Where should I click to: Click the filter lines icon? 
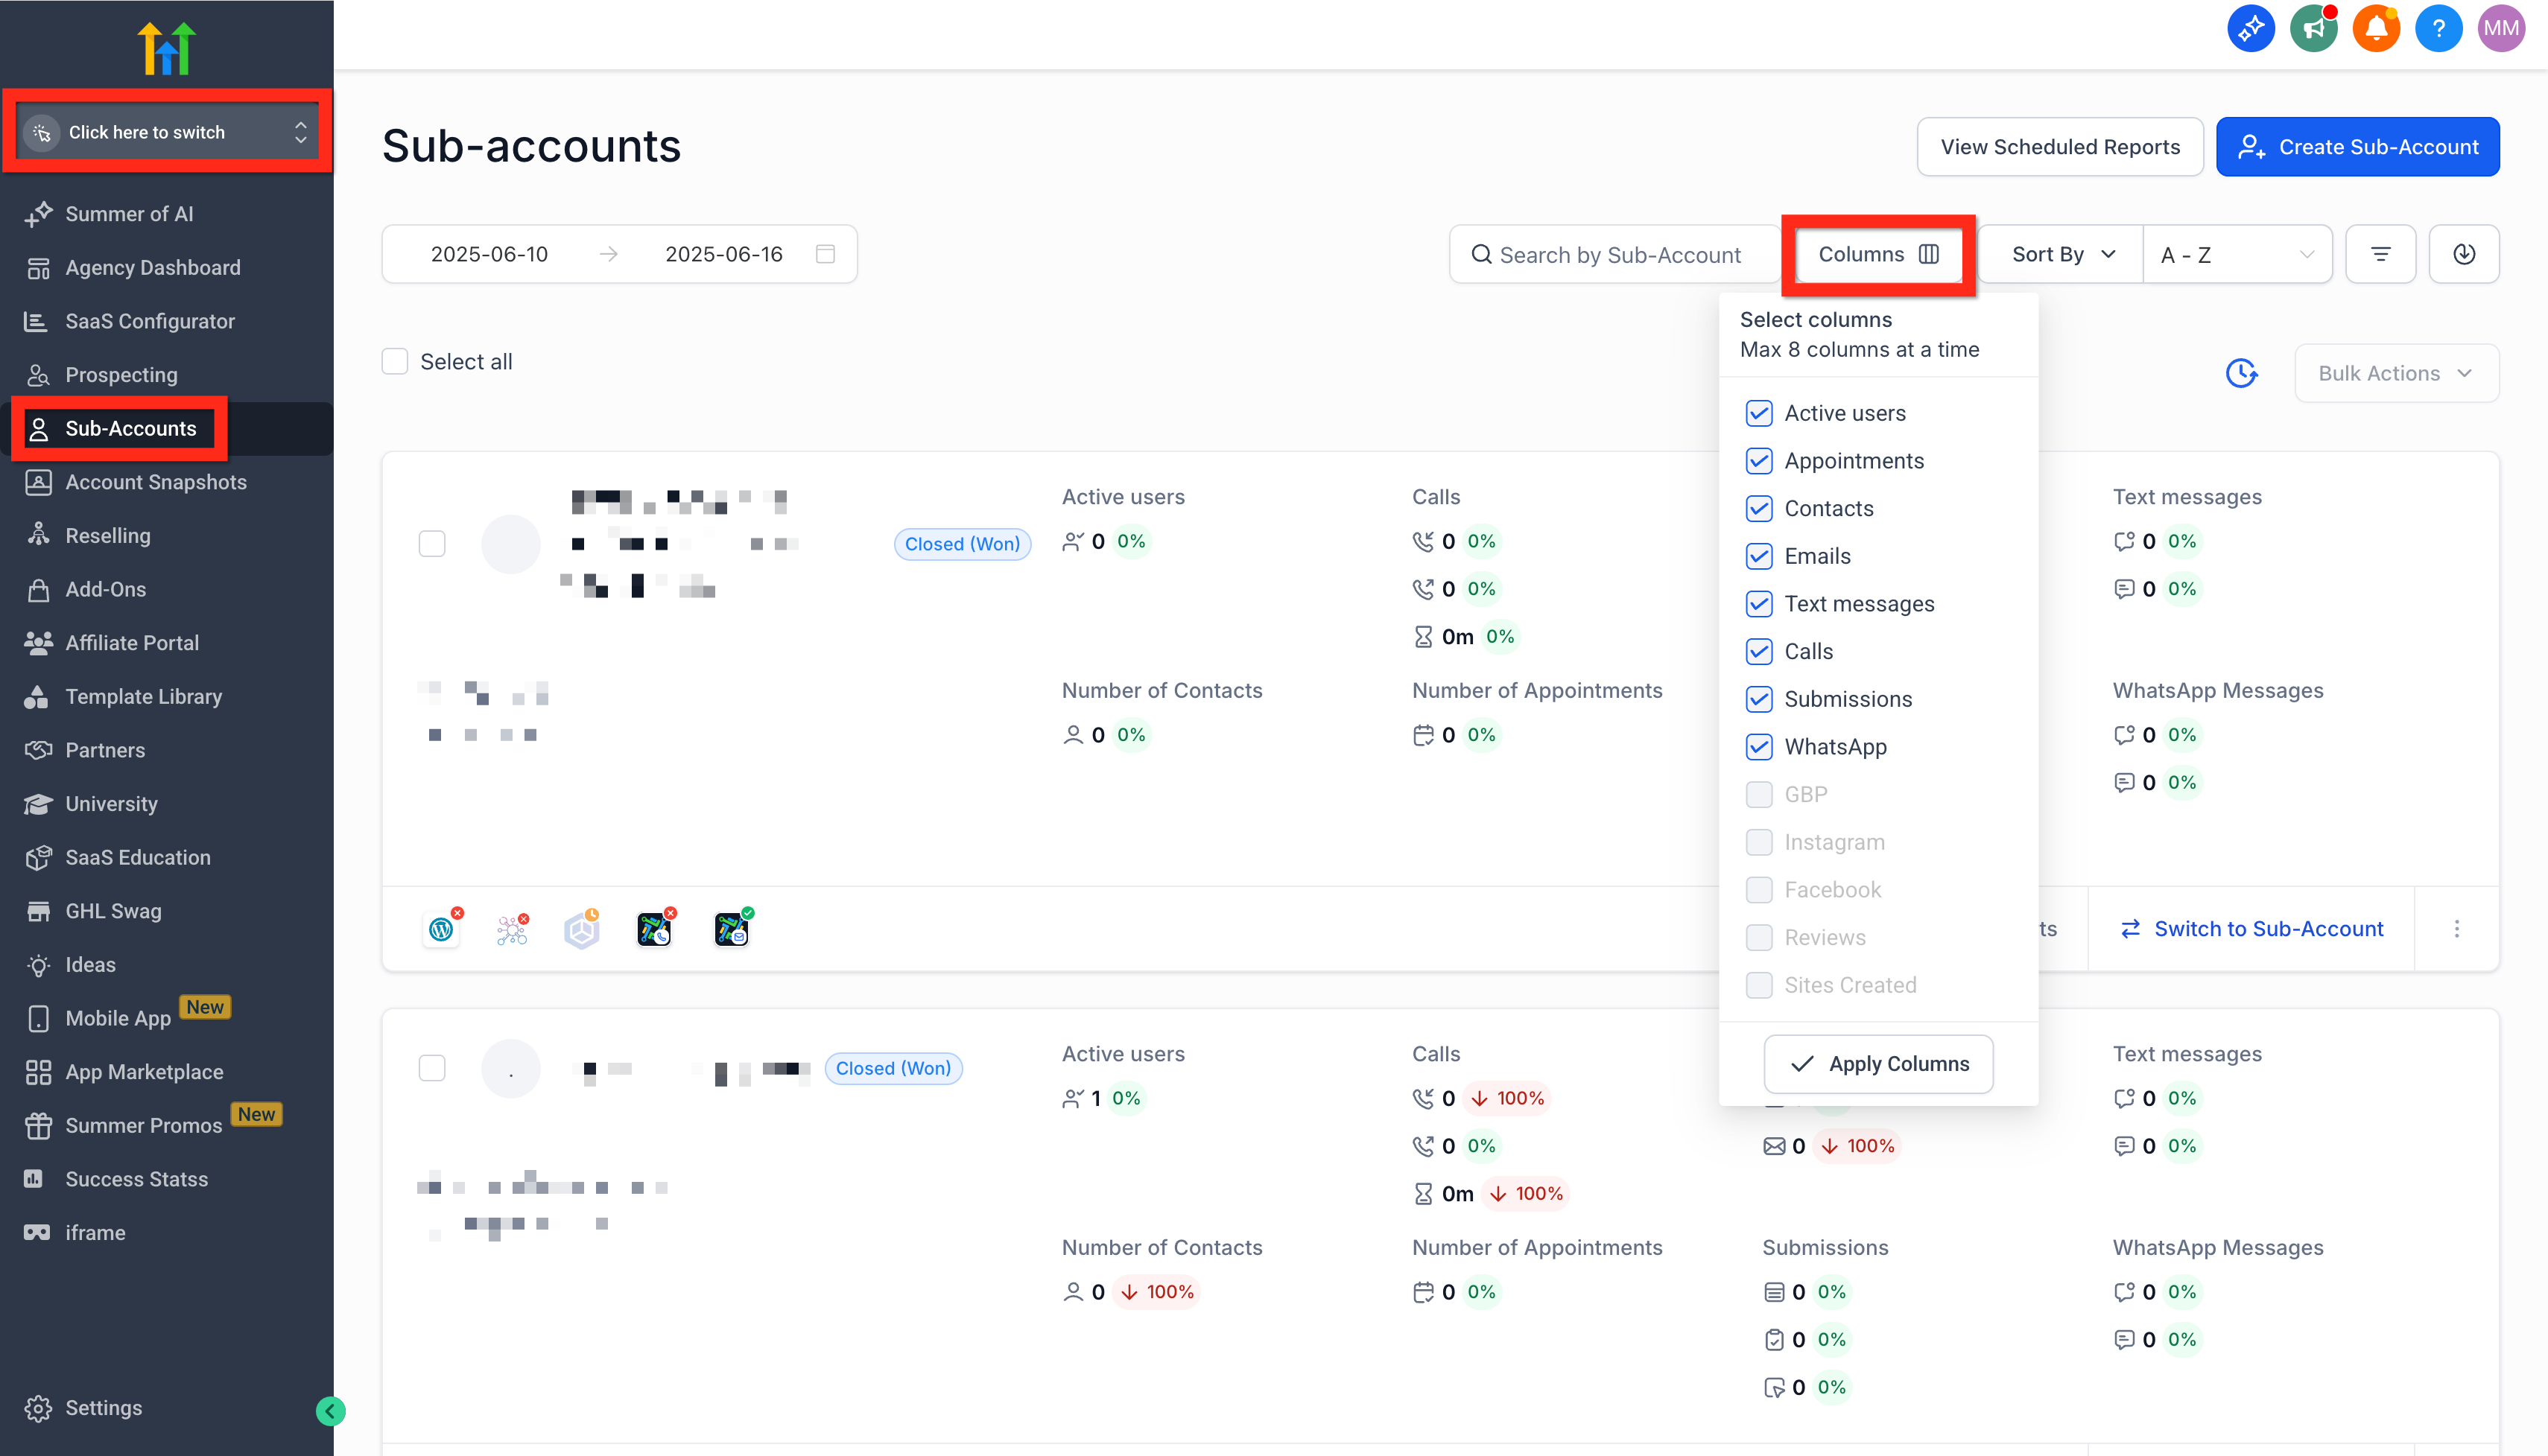point(2380,254)
